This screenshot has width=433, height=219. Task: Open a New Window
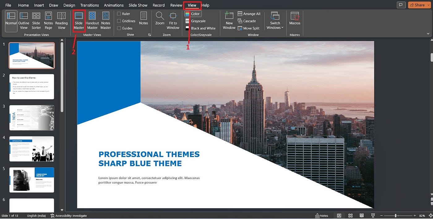(229, 21)
